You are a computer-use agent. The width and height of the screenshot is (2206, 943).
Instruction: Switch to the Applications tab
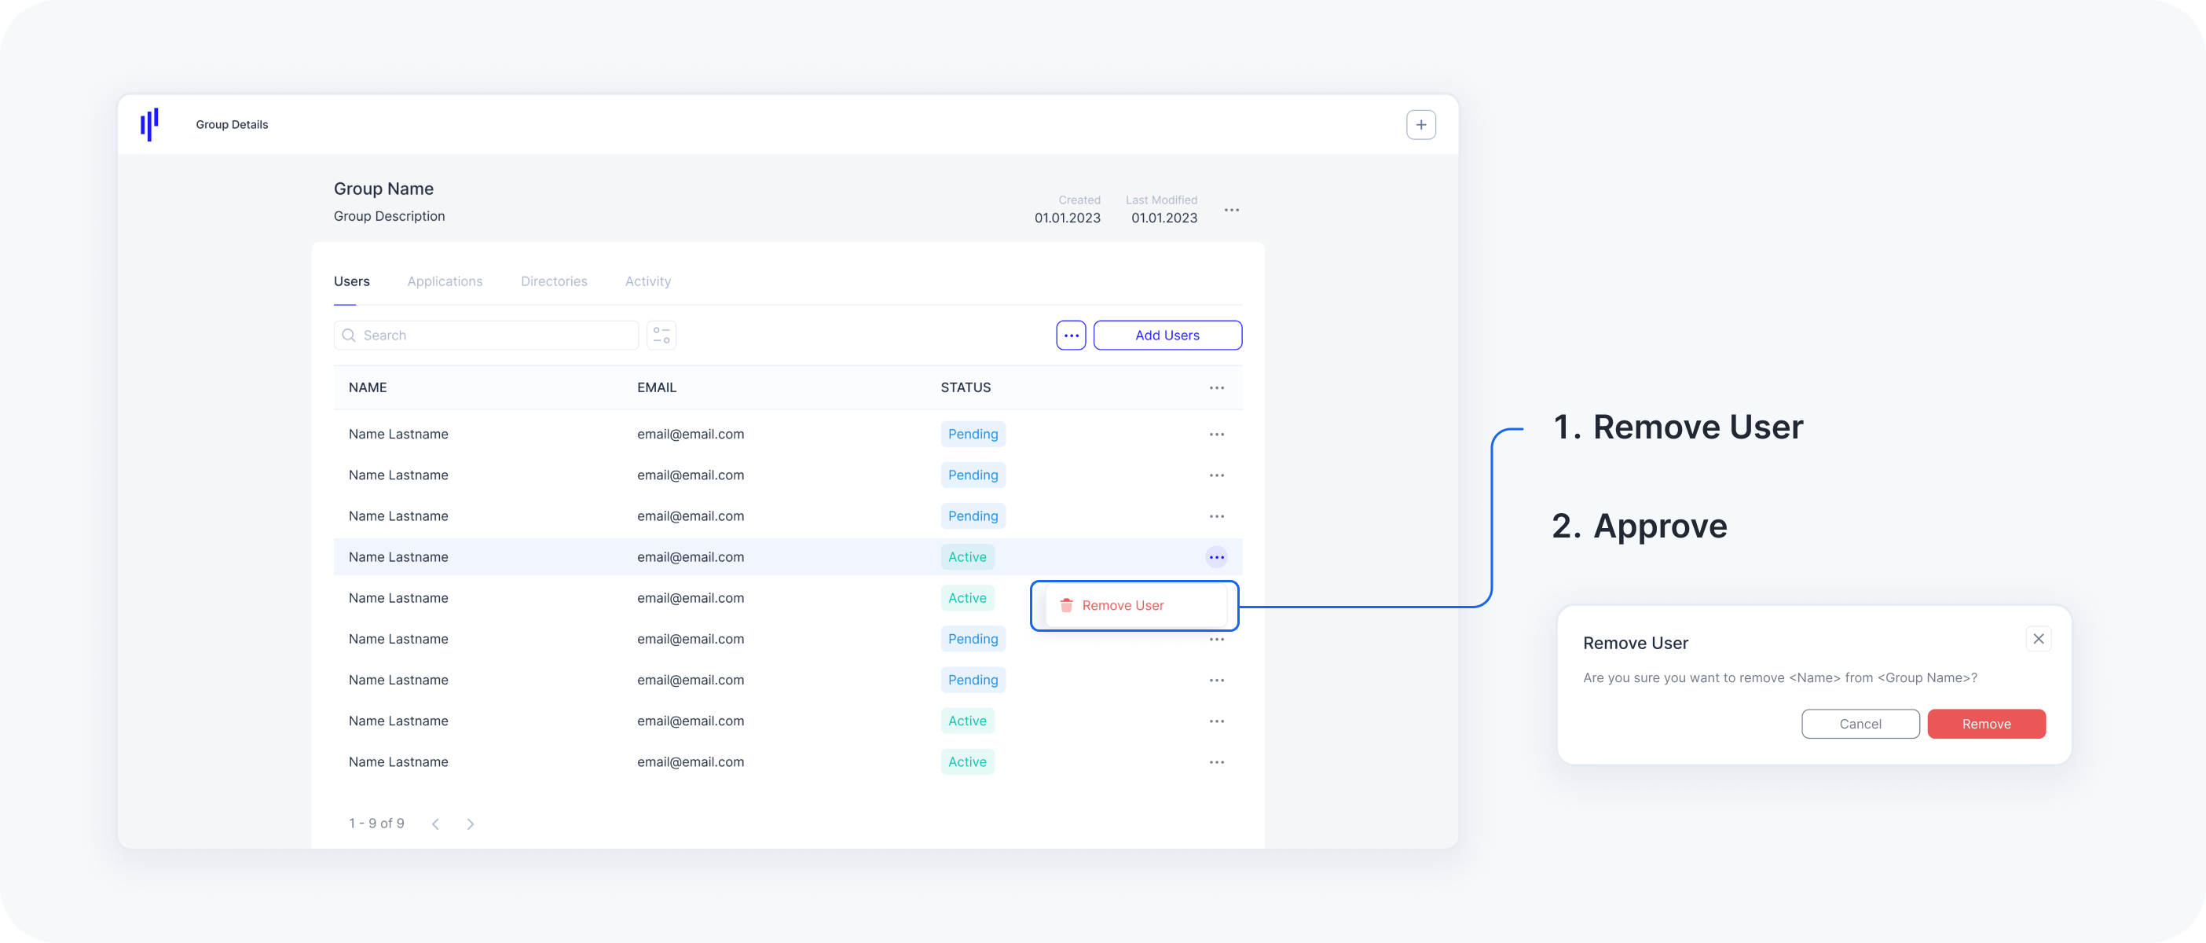(x=445, y=281)
